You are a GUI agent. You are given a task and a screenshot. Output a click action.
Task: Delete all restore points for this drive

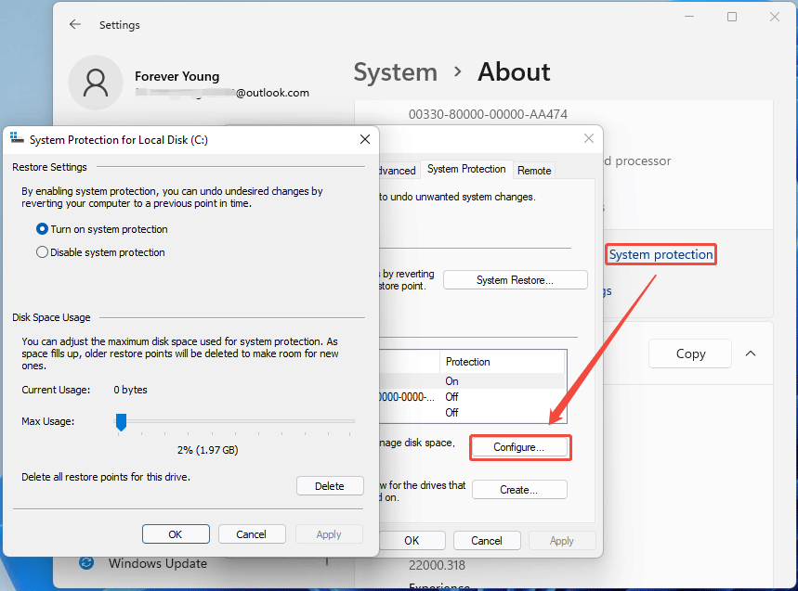330,486
